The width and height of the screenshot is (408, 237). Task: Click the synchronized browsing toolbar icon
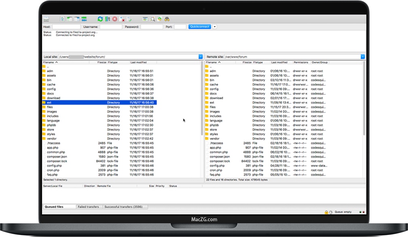[x=160, y=19]
